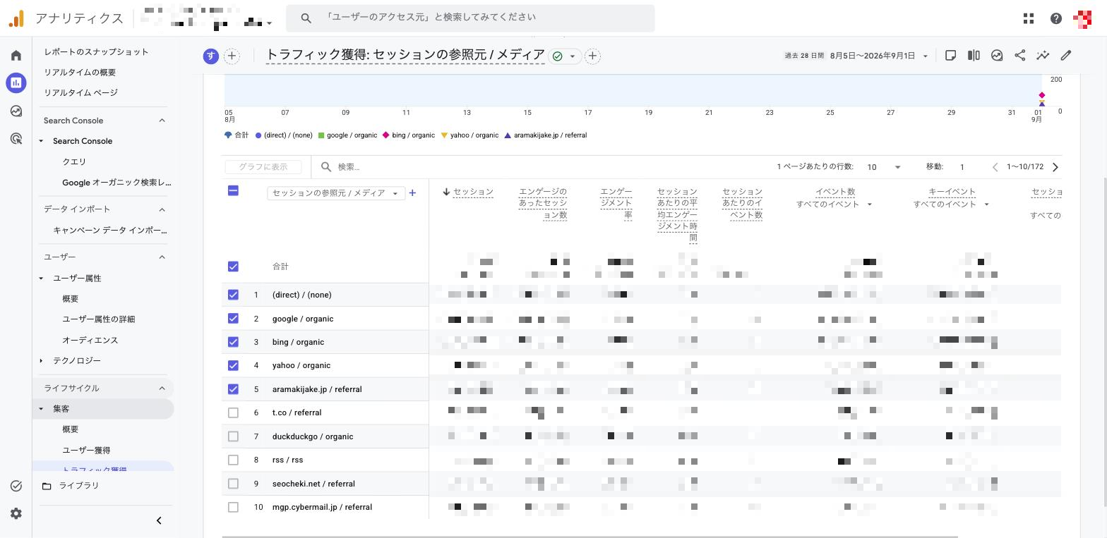This screenshot has height=538, width=1107.
Task: Collapse the ライフサイクル section chevron
Action: click(x=162, y=389)
